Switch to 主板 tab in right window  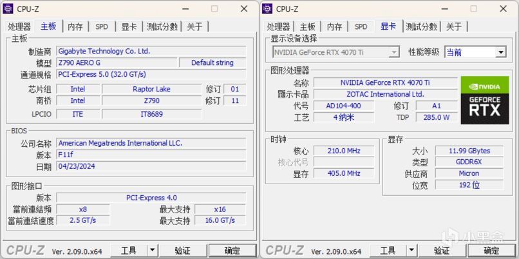[x=308, y=26]
